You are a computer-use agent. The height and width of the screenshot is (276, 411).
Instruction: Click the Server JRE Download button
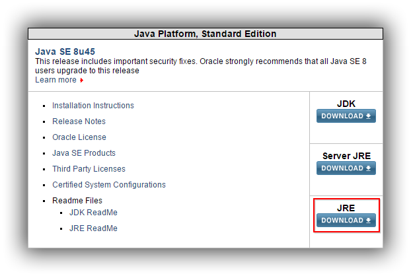[346, 168]
